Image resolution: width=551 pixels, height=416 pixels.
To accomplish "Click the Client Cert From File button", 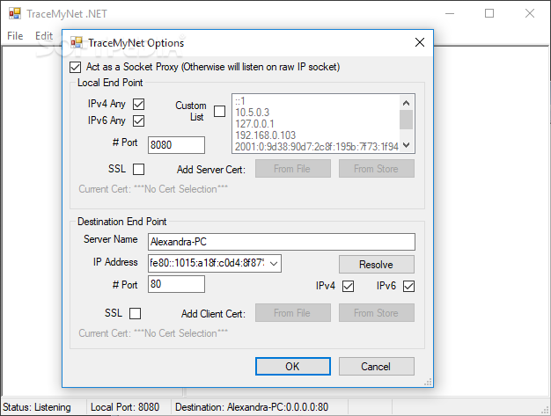I will point(293,313).
